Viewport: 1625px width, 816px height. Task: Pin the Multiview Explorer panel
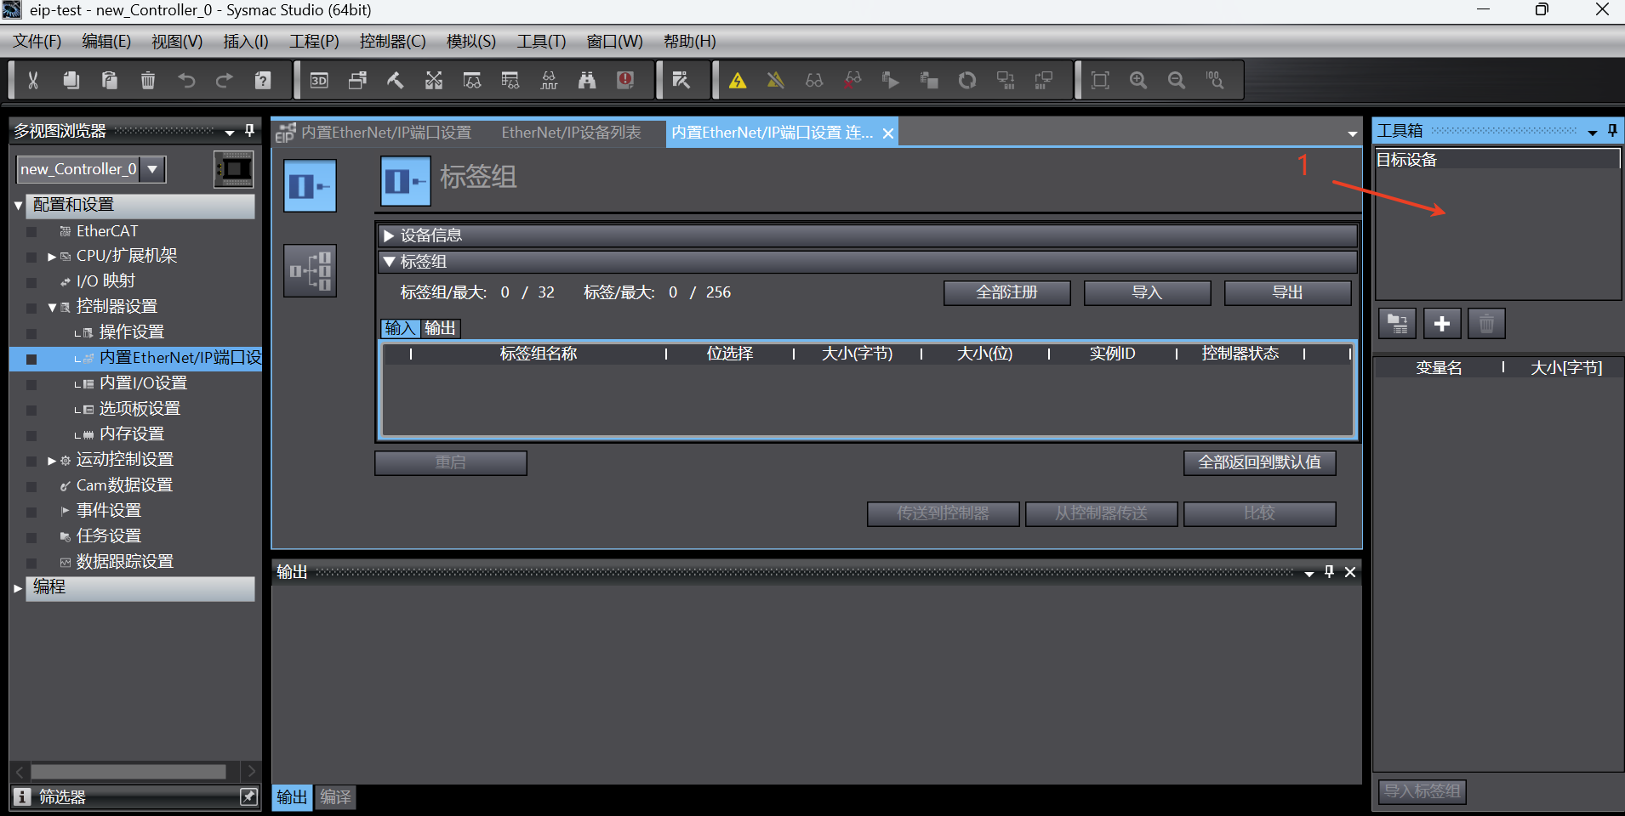click(249, 131)
